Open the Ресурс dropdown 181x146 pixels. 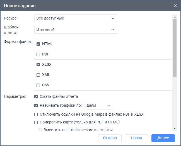point(76,18)
